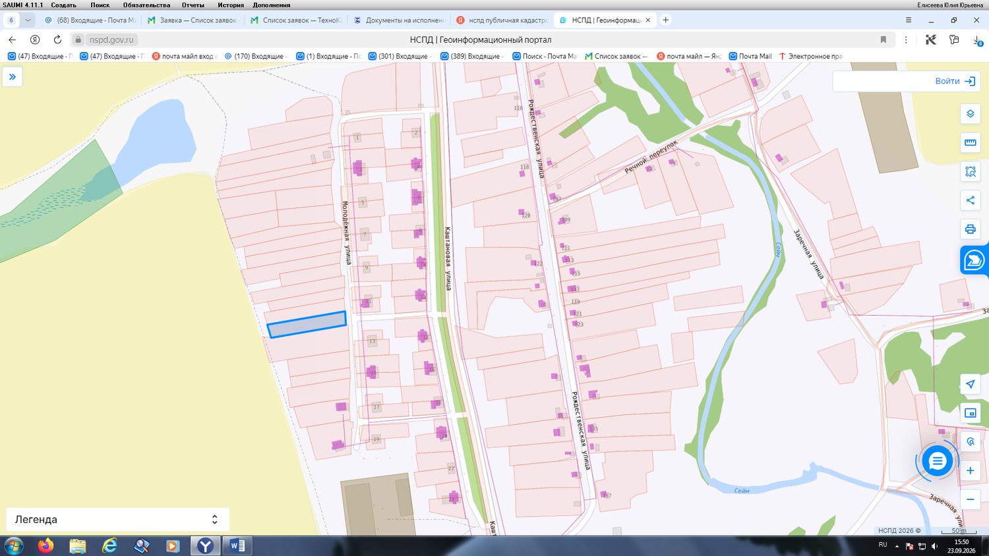Zoom in on the map with plus
The image size is (989, 556).
point(970,470)
